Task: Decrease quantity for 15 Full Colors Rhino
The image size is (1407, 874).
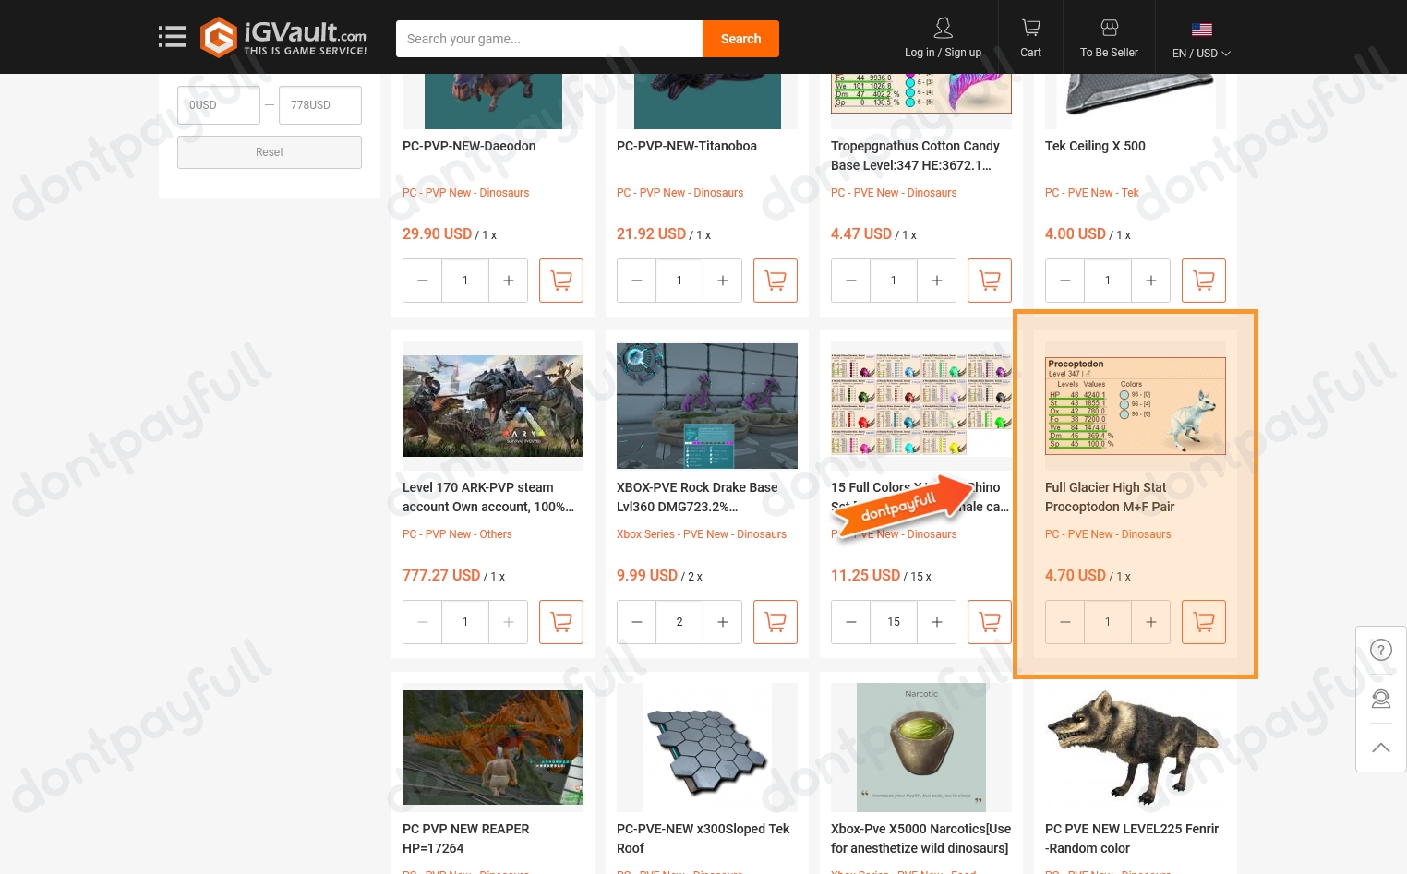Action: (x=851, y=622)
